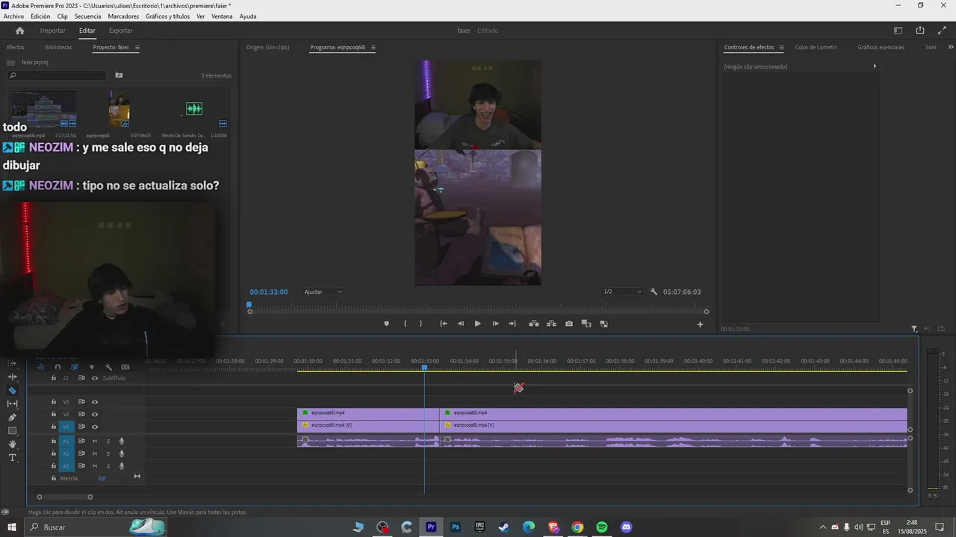The width and height of the screenshot is (956, 537).
Task: Open the Marcadores menu
Action: tap(123, 16)
